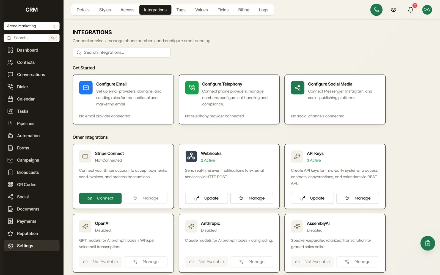
Task: Click the Configure Social Media share icon
Action: pyautogui.click(x=298, y=88)
